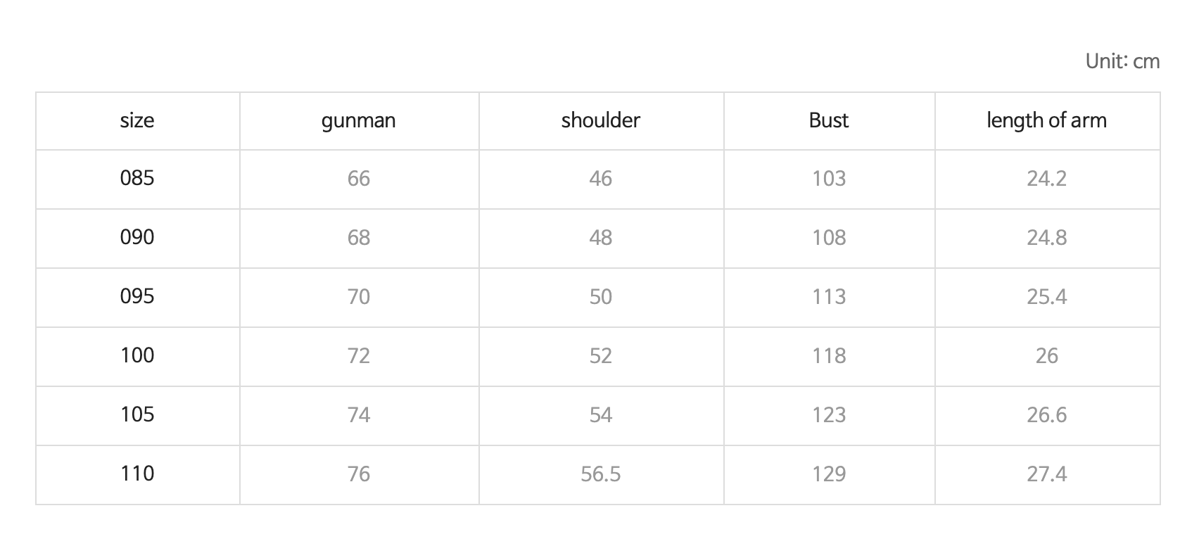
Task: Click the length of arm header
Action: coord(1047,120)
